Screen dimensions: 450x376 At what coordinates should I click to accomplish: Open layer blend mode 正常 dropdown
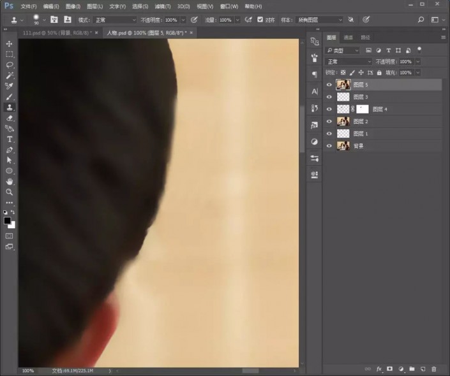(x=349, y=62)
